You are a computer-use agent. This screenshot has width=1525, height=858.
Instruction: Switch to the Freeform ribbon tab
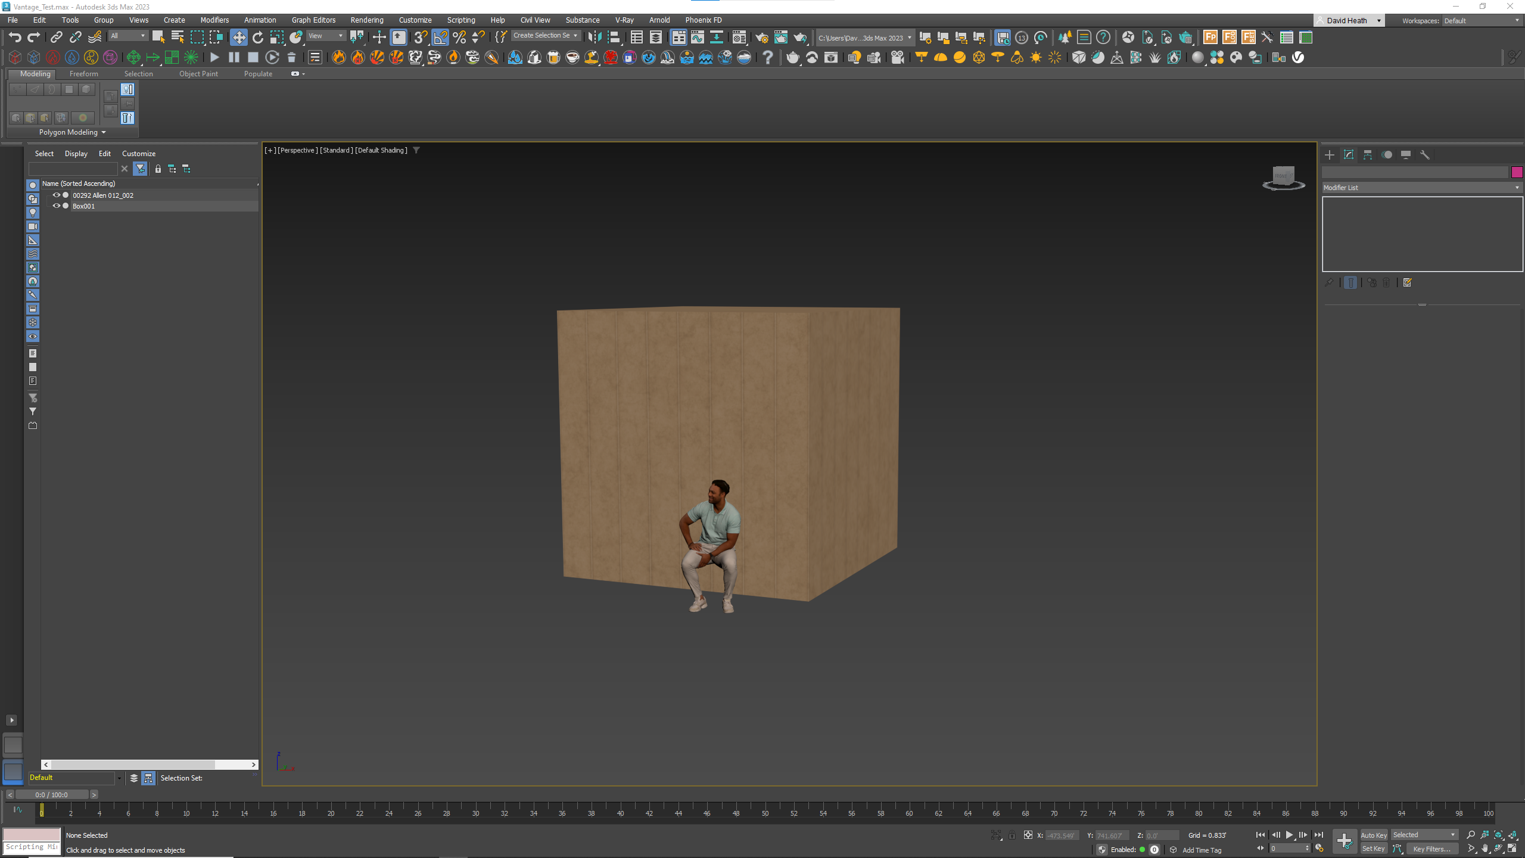coord(84,74)
